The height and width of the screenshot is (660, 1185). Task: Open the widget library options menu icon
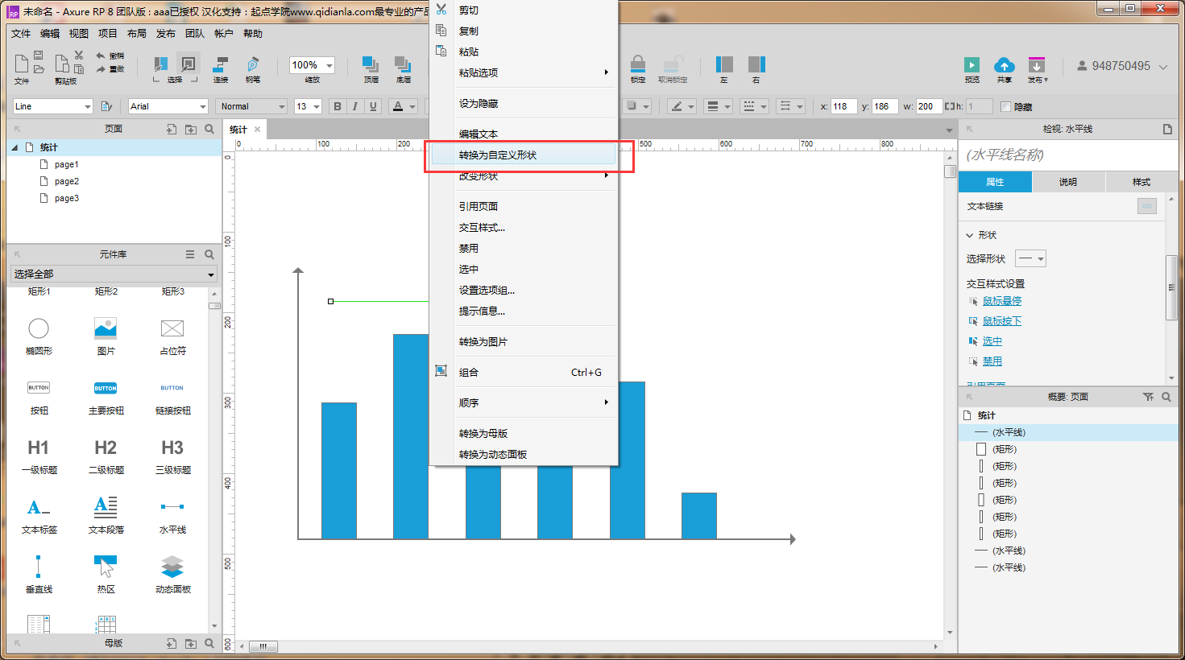pos(190,254)
